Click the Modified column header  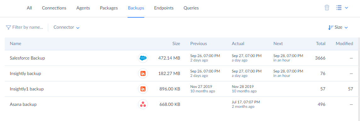tap(344, 43)
